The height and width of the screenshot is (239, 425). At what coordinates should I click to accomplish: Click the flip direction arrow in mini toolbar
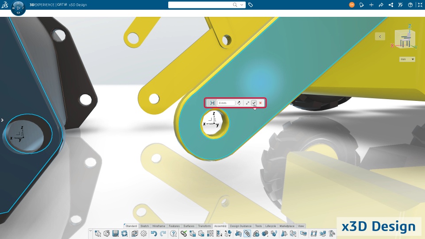[239, 103]
